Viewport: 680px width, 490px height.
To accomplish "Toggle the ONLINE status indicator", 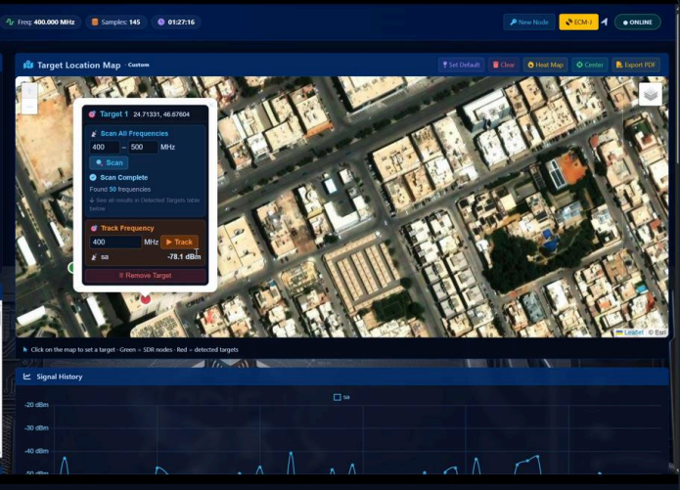I will pyautogui.click(x=637, y=22).
